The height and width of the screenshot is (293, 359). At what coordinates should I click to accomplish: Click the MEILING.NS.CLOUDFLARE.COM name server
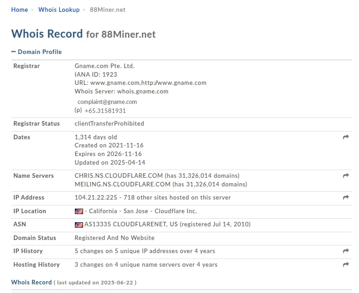point(123,184)
